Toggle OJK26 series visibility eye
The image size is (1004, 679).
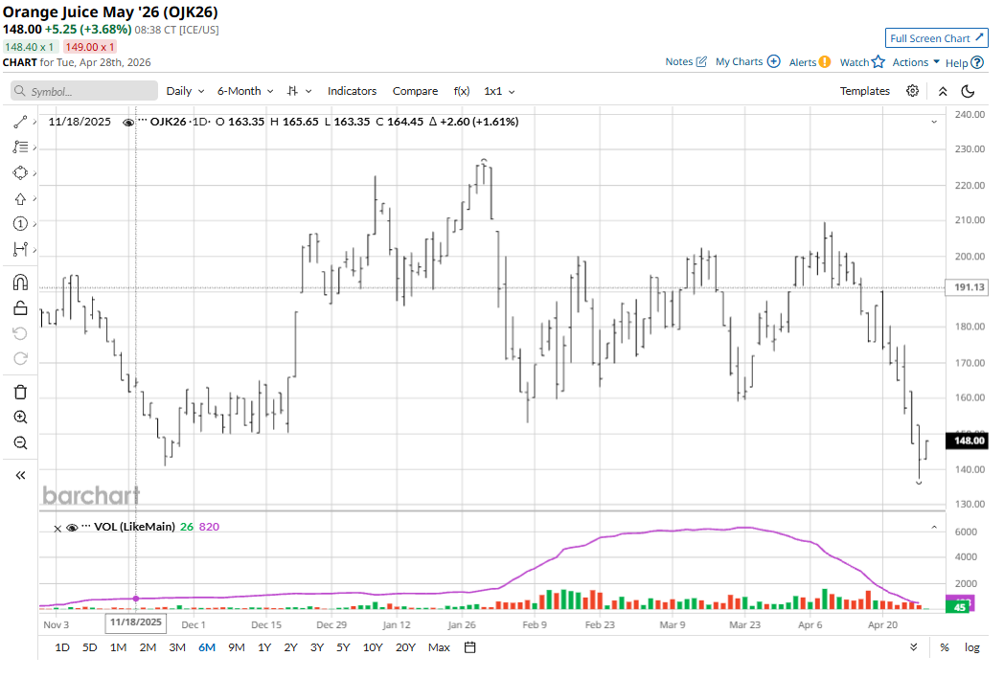(128, 123)
